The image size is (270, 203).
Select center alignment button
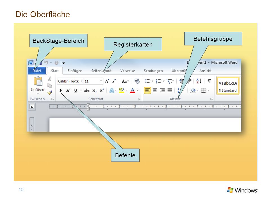point(155,90)
